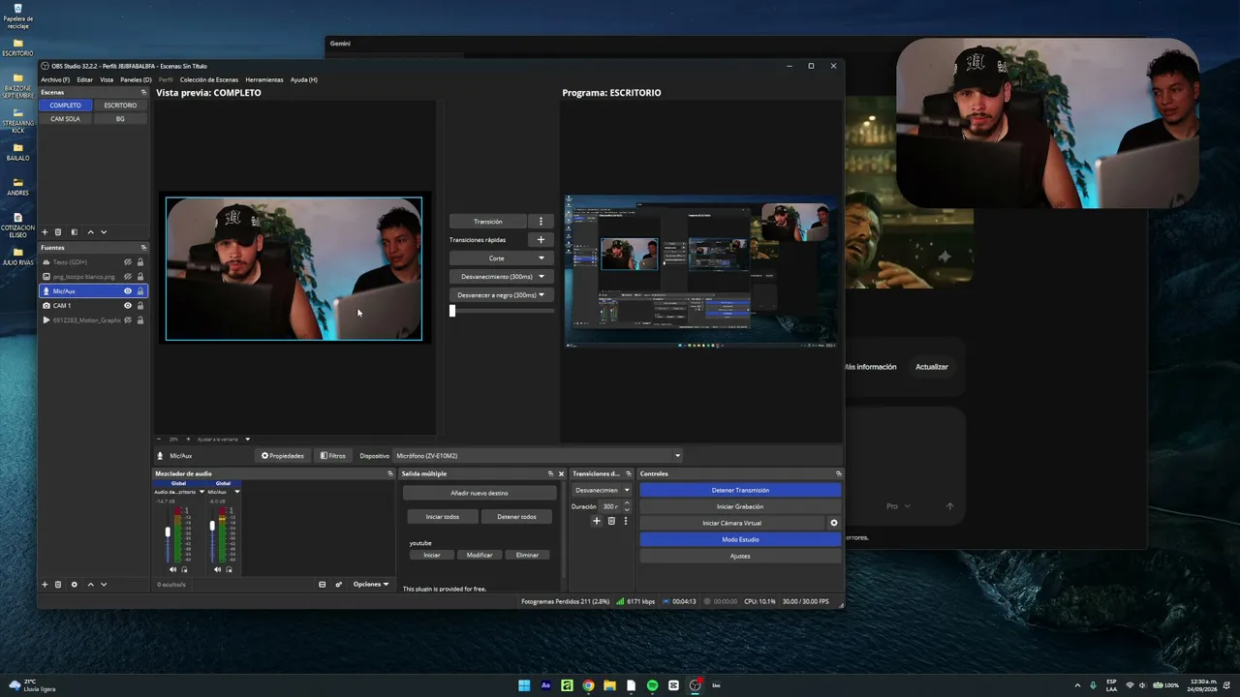The height and width of the screenshot is (697, 1240).
Task: Open source properties gear in Fuentes toolbar
Action: pyautogui.click(x=74, y=585)
